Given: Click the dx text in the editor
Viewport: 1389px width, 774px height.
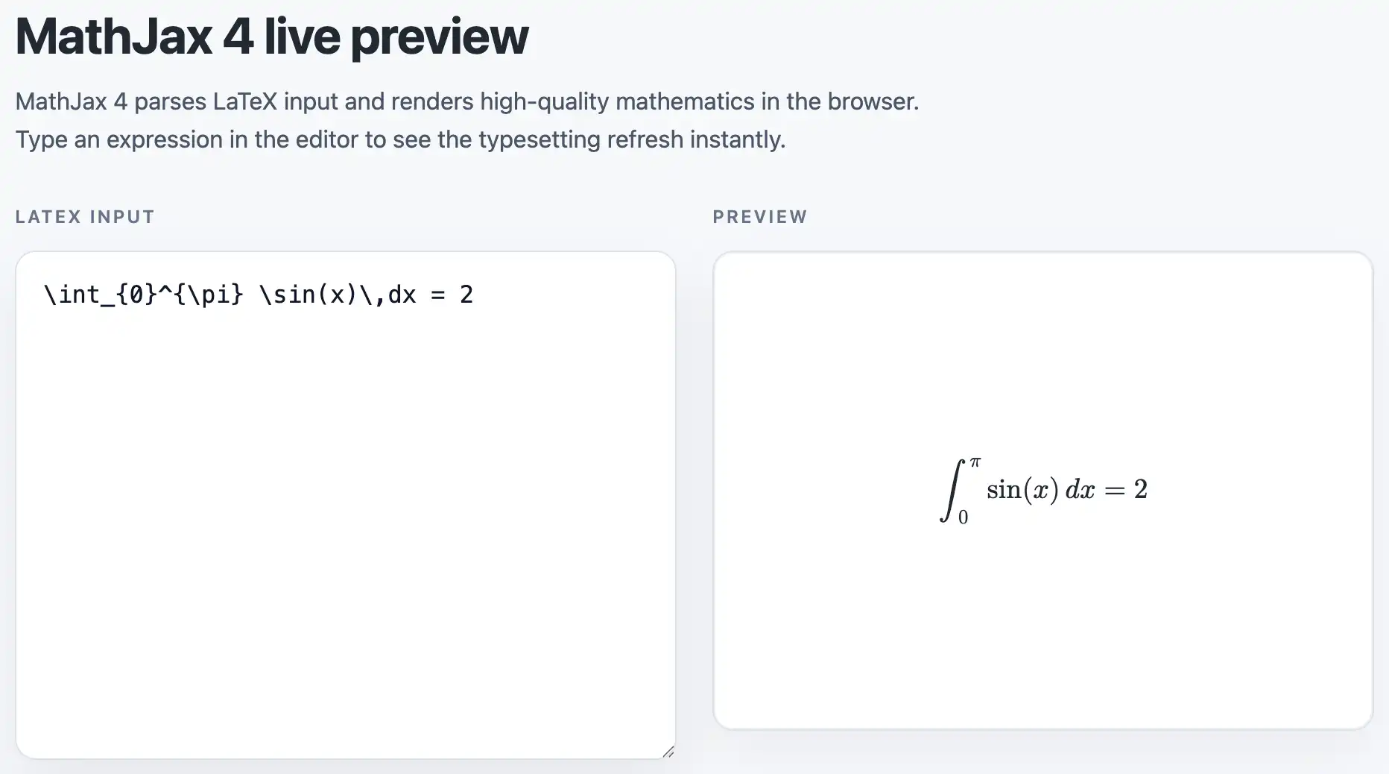Looking at the screenshot, I should pyautogui.click(x=402, y=295).
